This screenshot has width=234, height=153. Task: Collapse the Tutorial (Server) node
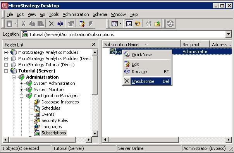pos(6,71)
